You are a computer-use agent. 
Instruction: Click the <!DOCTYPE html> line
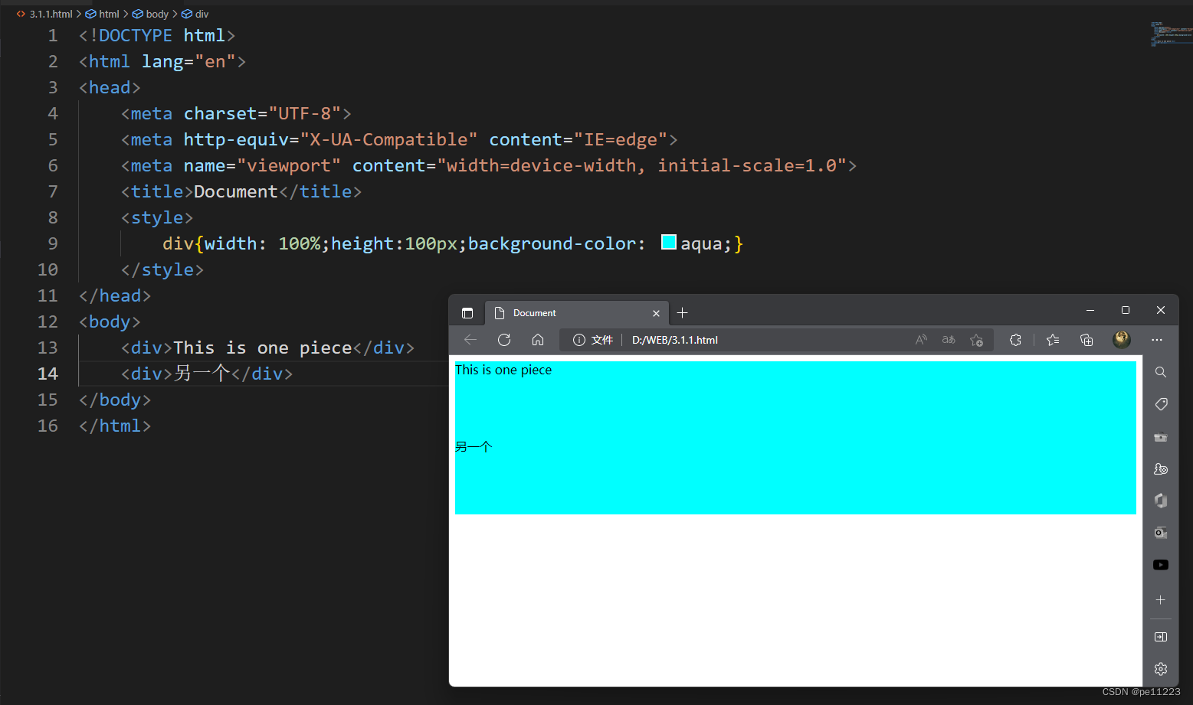coord(157,35)
